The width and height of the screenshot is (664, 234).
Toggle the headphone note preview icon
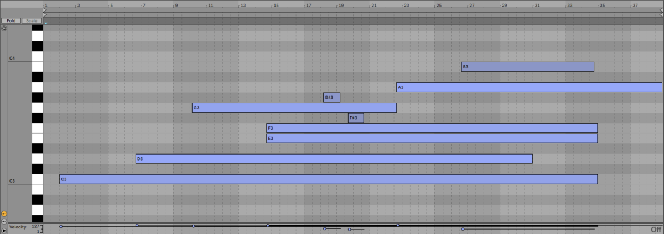tap(4, 28)
